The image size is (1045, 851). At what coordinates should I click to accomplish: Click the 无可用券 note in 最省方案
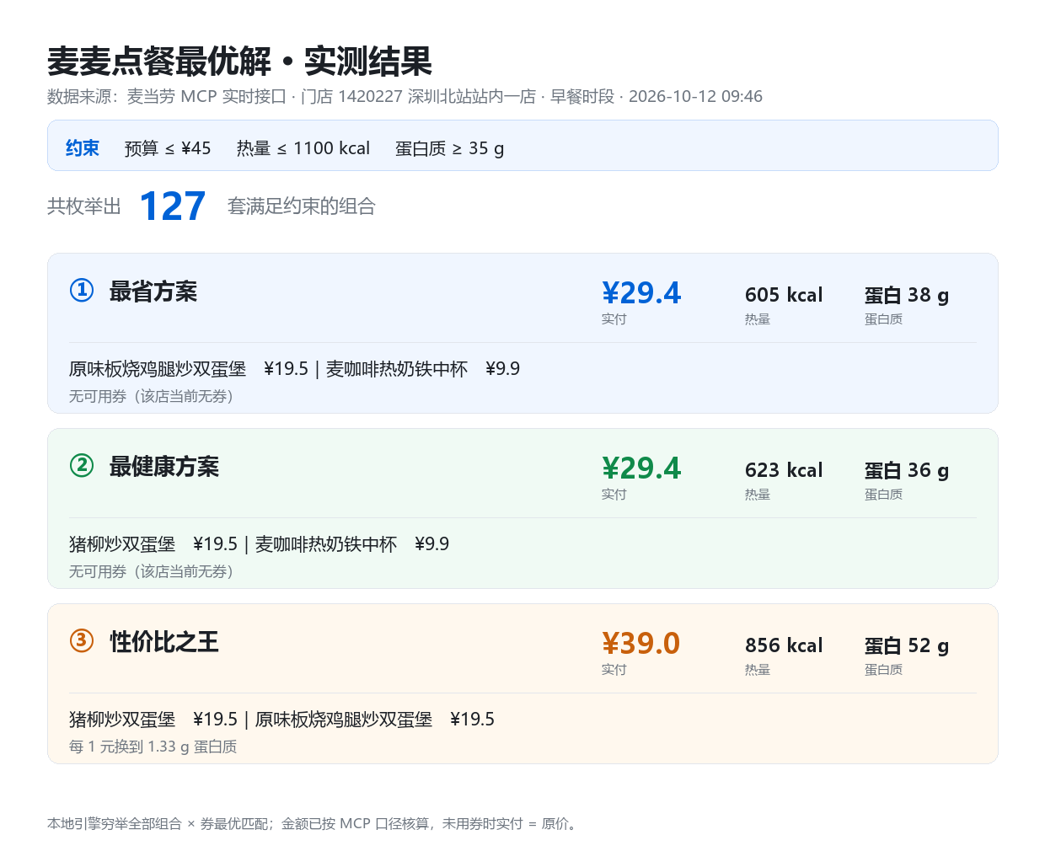click(151, 396)
